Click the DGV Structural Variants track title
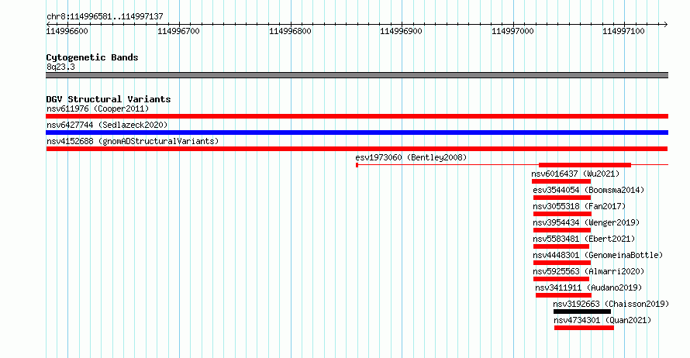 coord(109,99)
